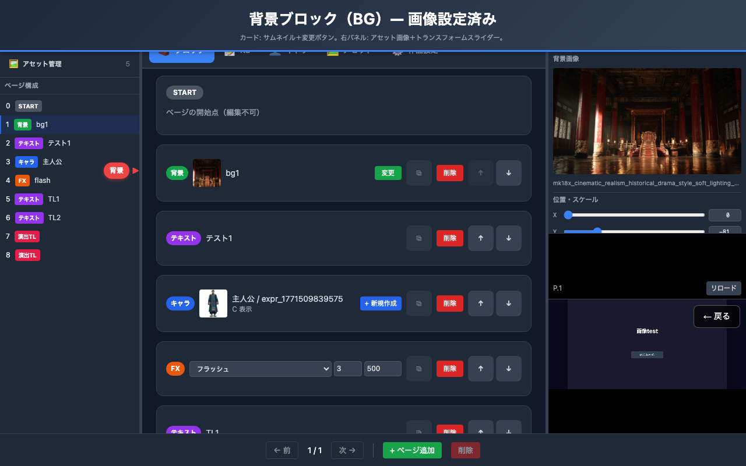
Task: Click the bg1 card background thumbnail
Action: pyautogui.click(x=207, y=173)
